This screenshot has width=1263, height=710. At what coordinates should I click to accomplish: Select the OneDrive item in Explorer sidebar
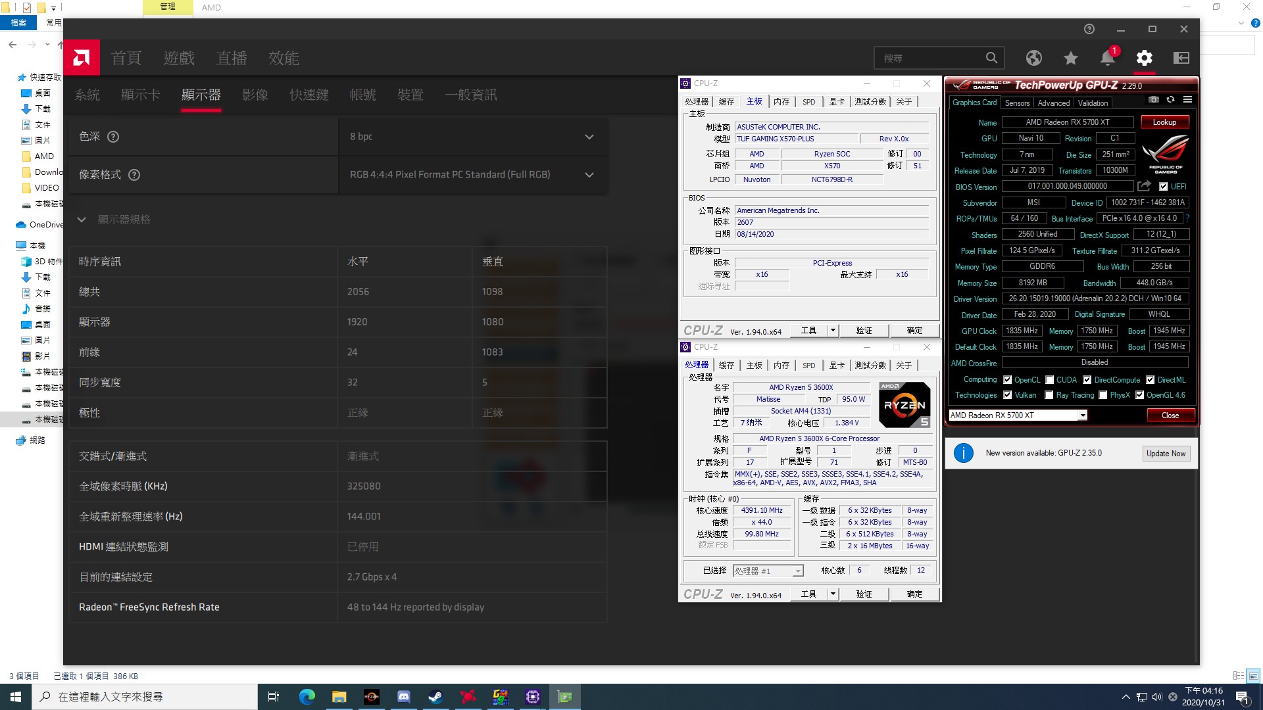click(x=39, y=225)
